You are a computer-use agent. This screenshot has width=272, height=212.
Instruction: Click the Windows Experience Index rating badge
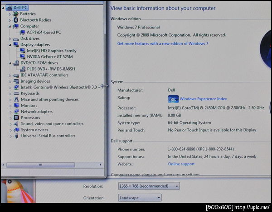pos(173,99)
